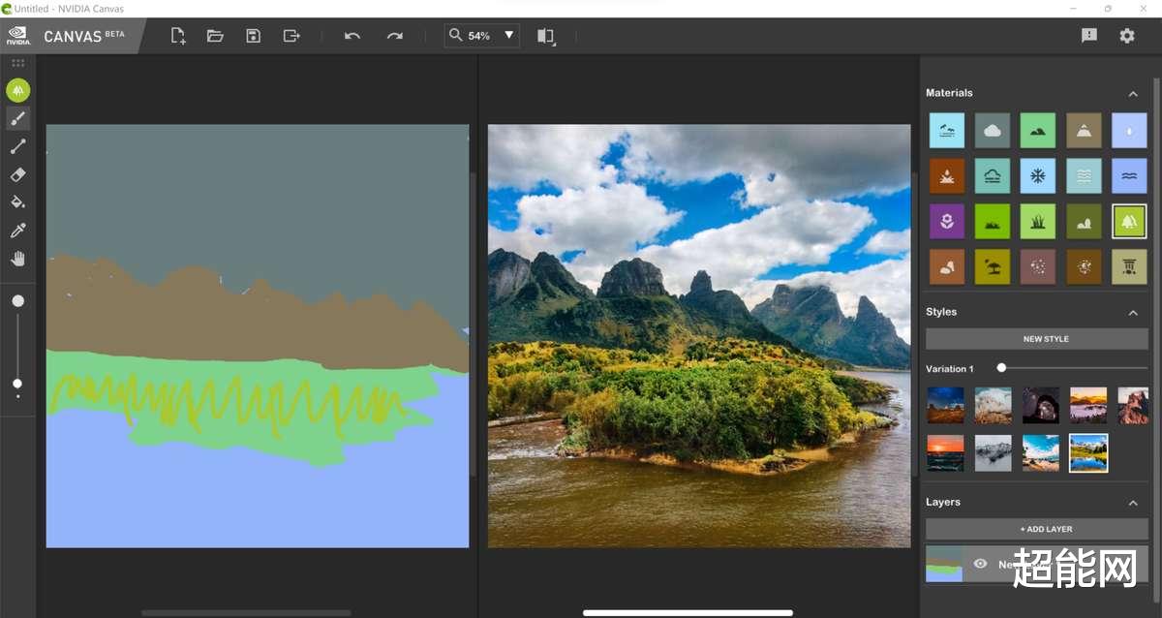
Task: Click the horizontal scrollbar under the drawing canvas
Action: (x=246, y=612)
